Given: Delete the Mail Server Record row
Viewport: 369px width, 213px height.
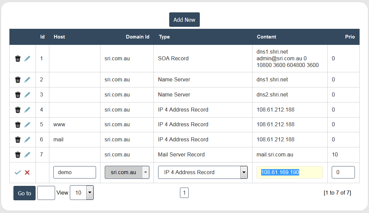Looking at the screenshot, I should click(x=18, y=155).
